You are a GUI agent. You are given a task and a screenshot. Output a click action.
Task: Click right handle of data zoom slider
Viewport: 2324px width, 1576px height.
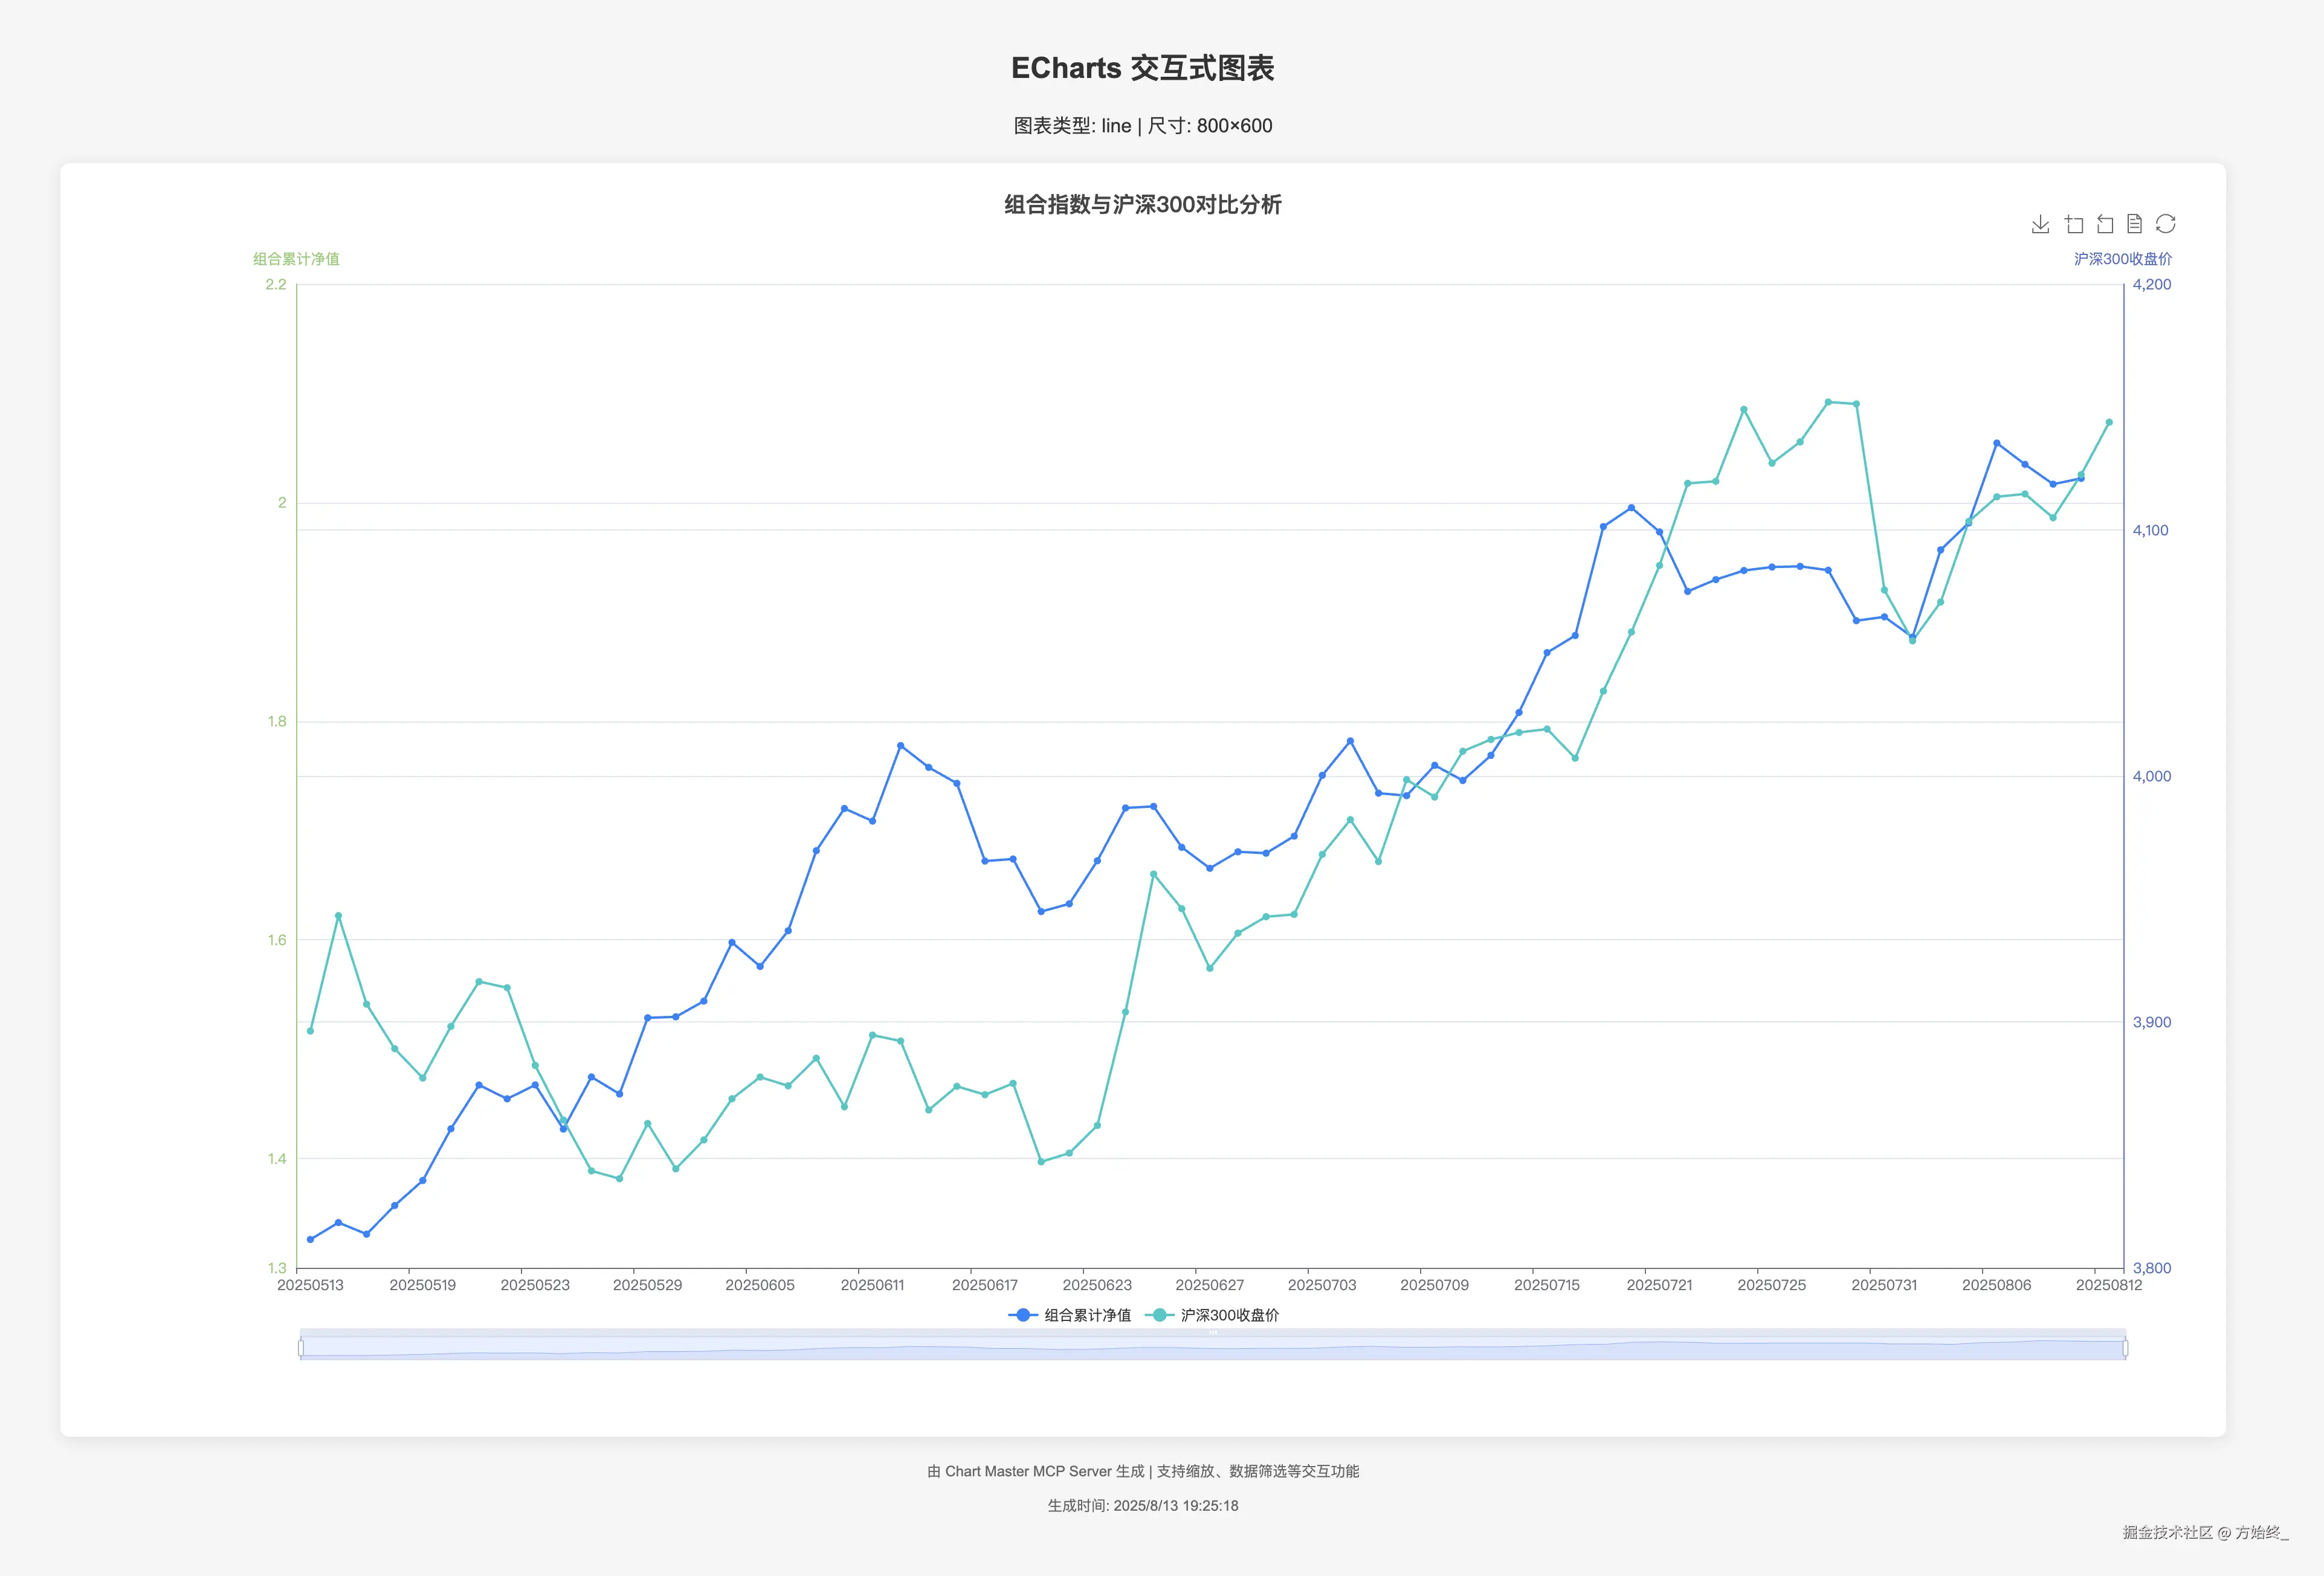point(2125,1348)
